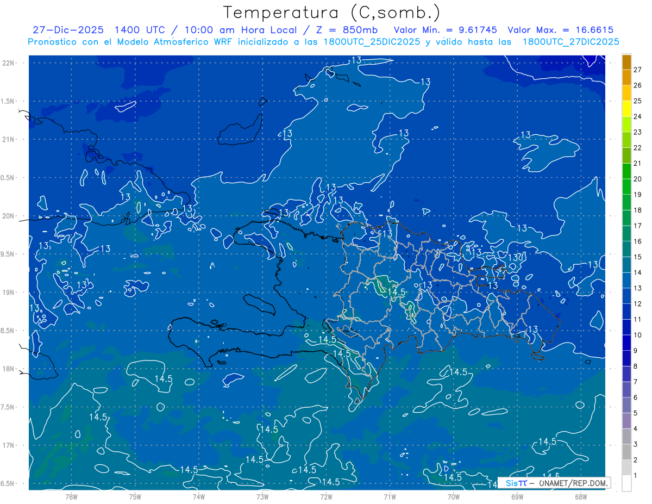Click the 22N latitude axis label

[8, 63]
